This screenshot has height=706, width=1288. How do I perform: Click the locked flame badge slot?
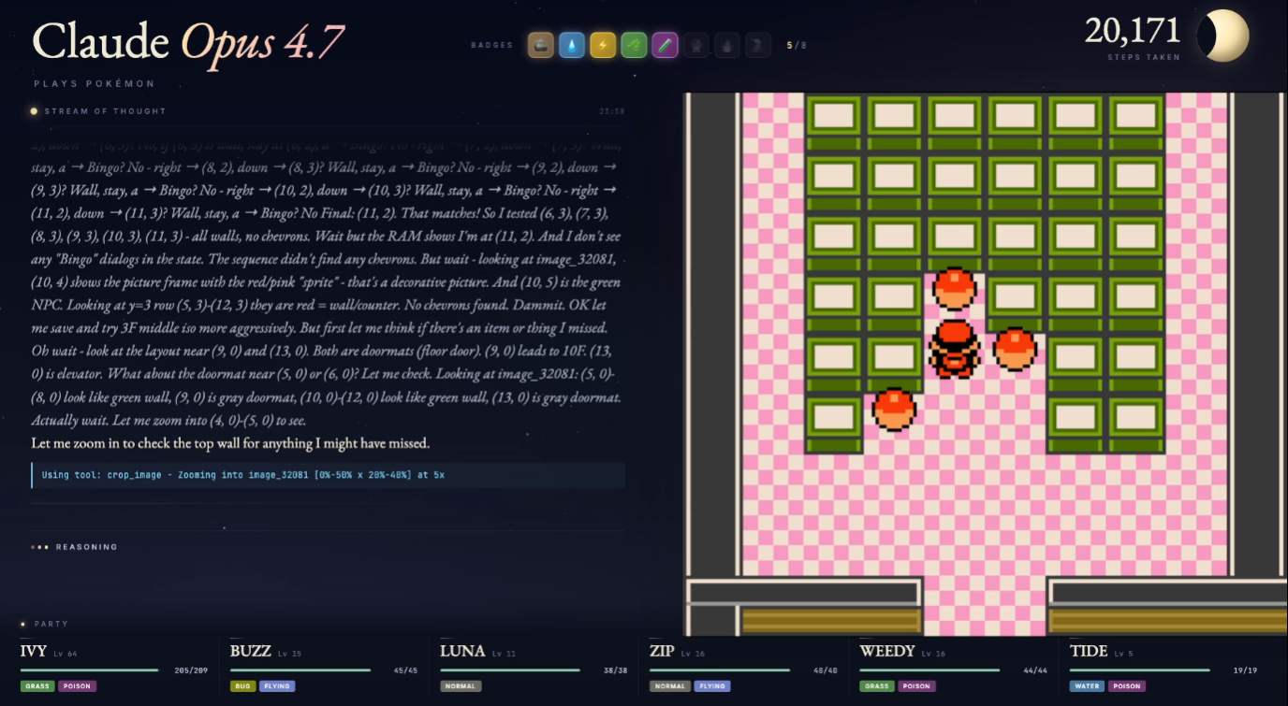[727, 45]
